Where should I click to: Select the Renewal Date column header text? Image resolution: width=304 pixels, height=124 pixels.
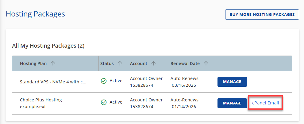coord(185,64)
